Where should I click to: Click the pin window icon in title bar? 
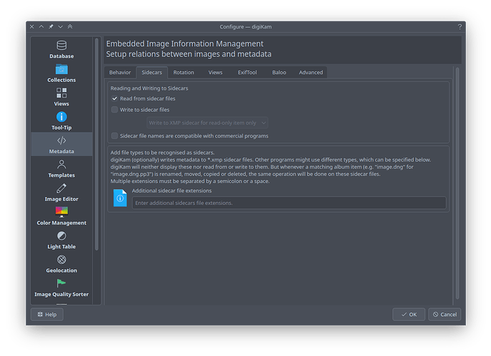click(51, 26)
